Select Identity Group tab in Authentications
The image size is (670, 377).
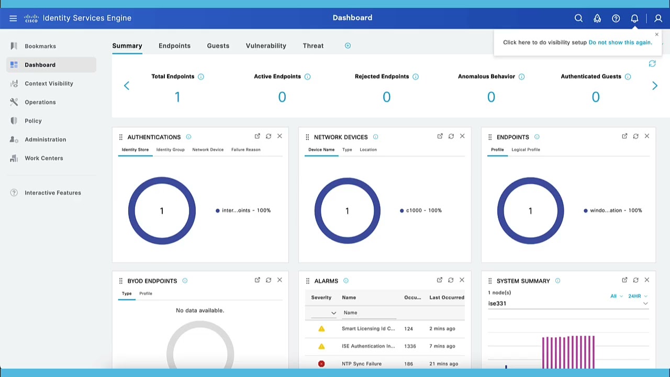click(x=170, y=150)
